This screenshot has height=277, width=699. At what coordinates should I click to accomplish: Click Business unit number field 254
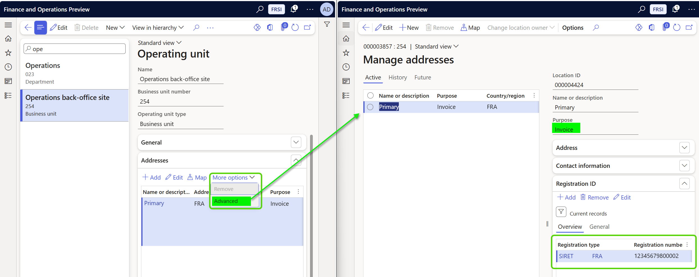click(x=180, y=102)
